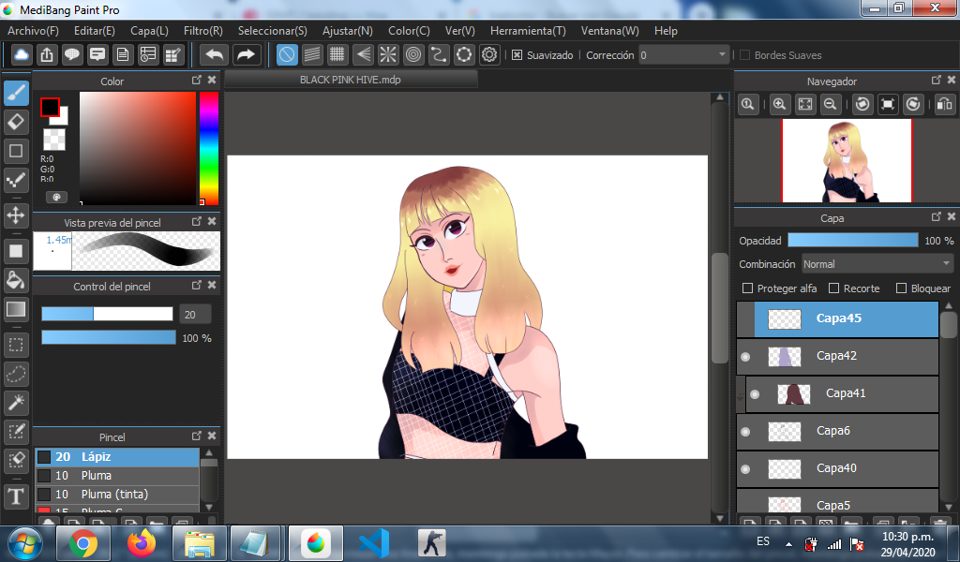
Task: Hide layer Capa42
Action: coord(745,357)
